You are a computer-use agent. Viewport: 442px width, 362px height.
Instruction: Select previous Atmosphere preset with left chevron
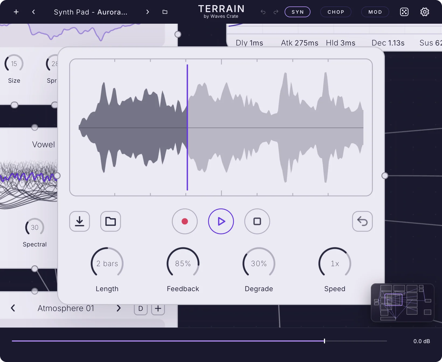13,308
